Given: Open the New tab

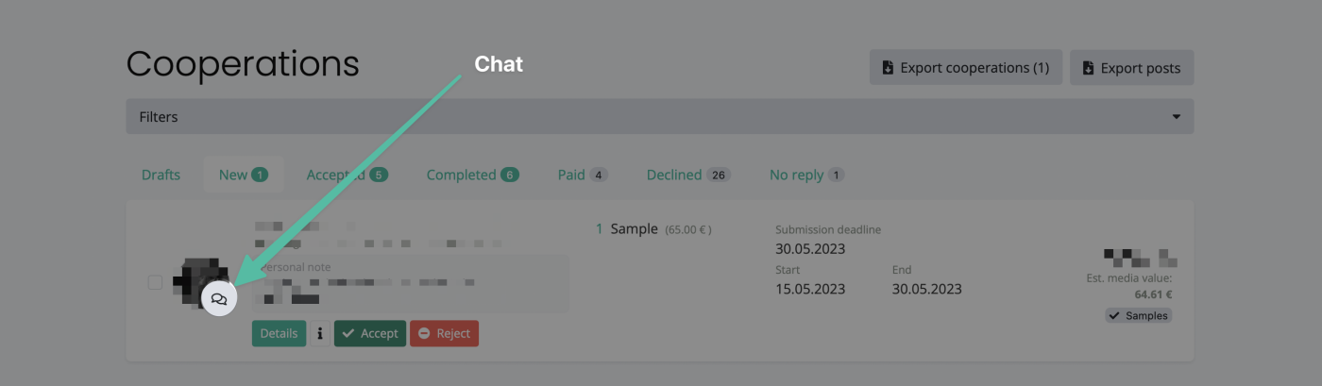Looking at the screenshot, I should click(243, 175).
